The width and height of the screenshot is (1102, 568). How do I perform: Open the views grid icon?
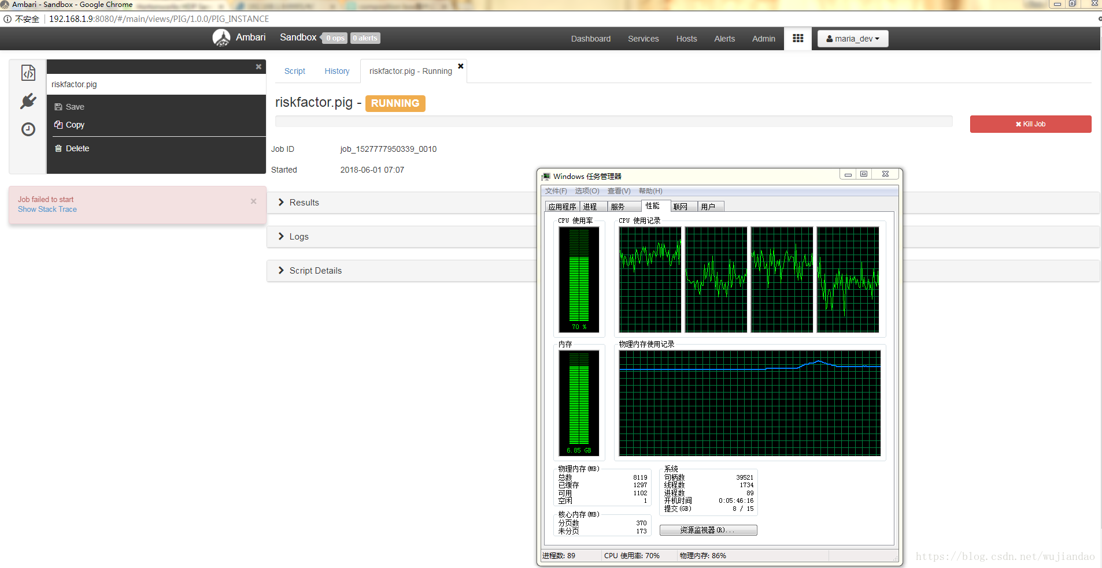[798, 39]
